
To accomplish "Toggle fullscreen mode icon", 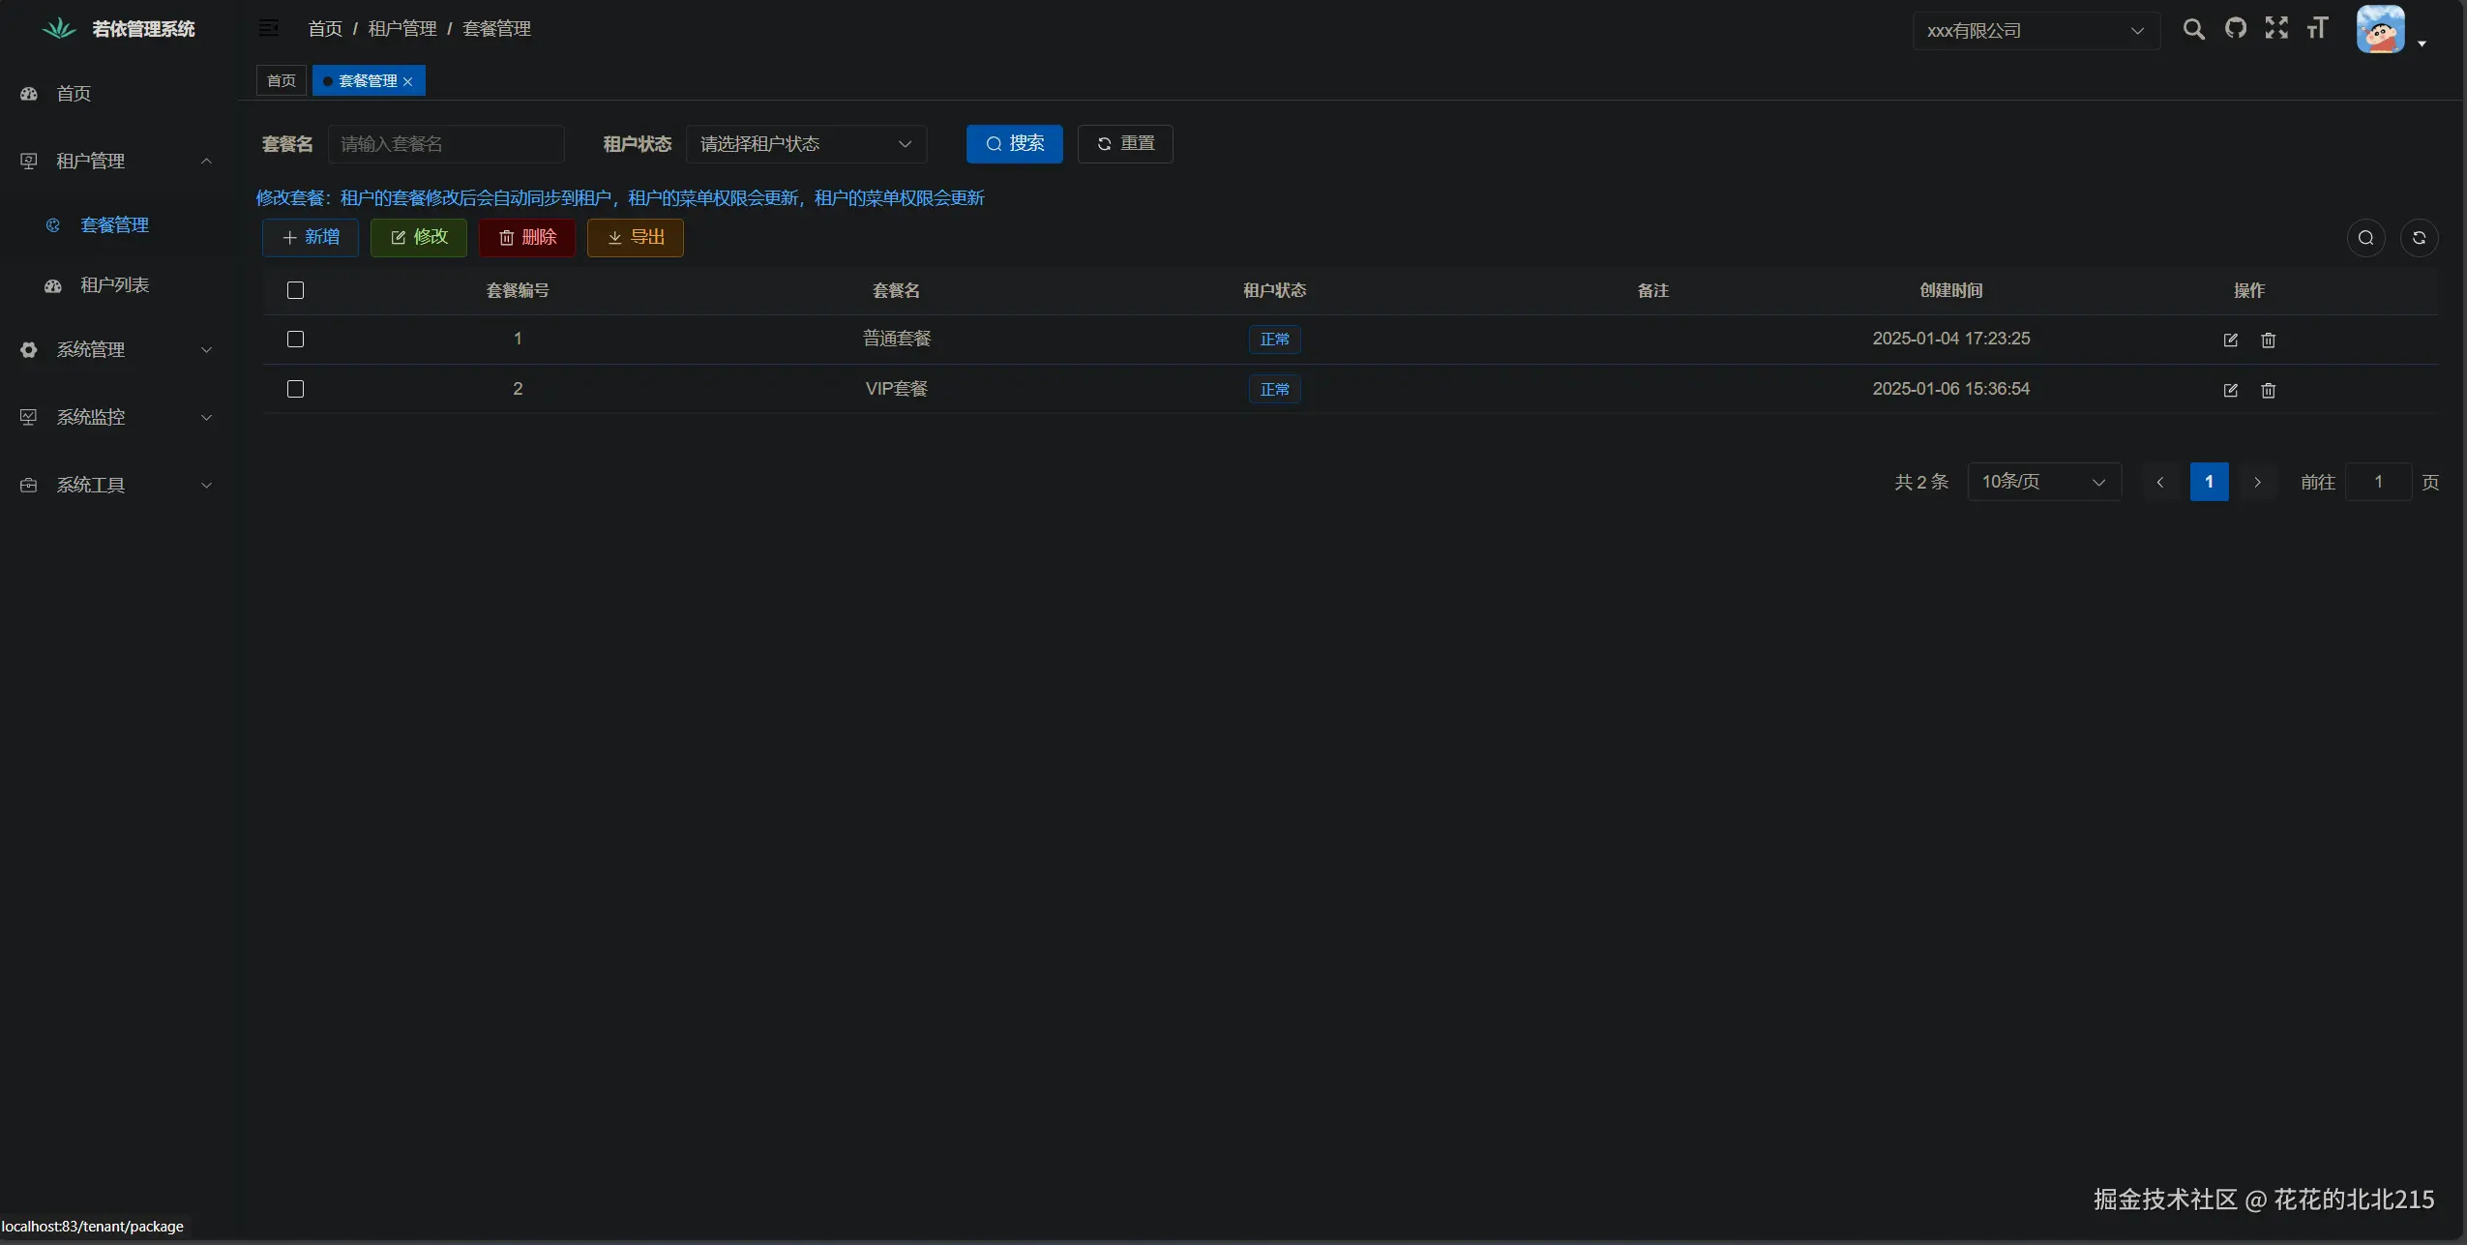I will coord(2276,28).
